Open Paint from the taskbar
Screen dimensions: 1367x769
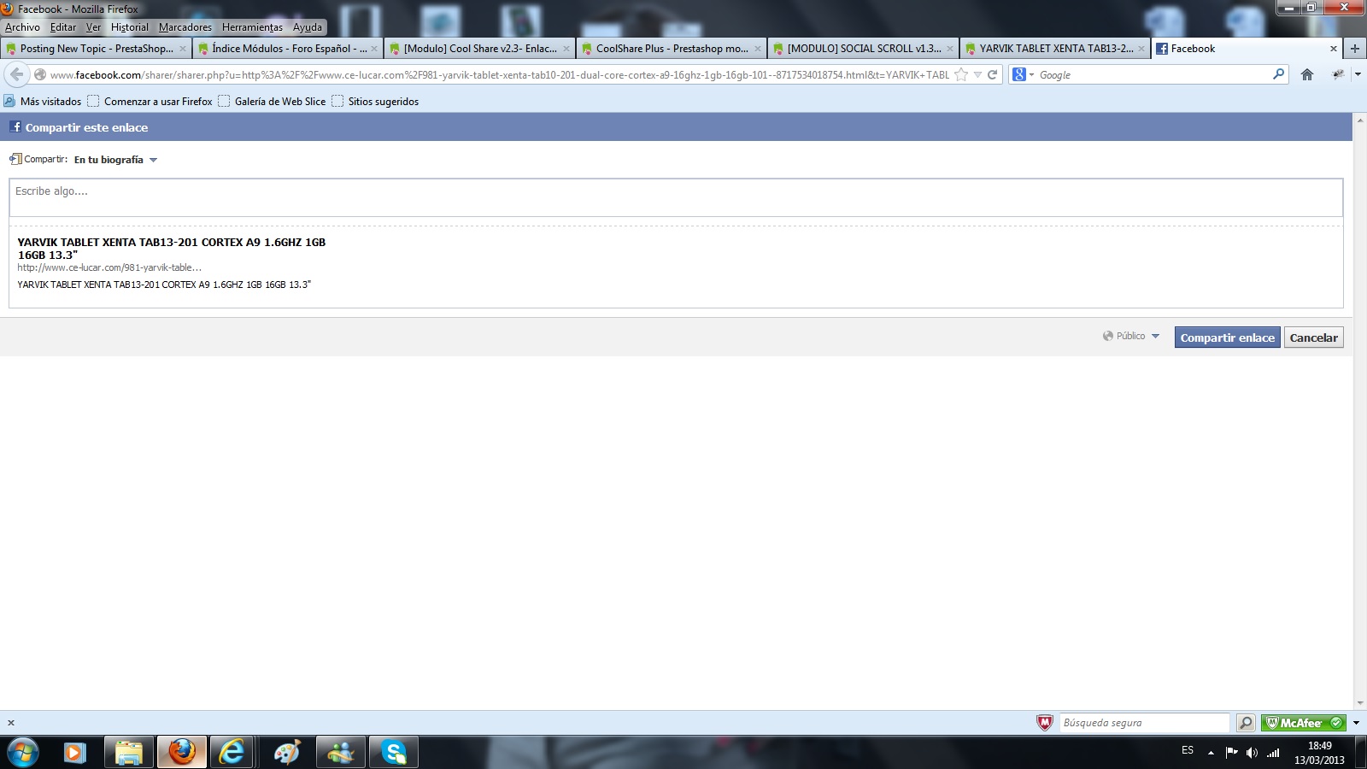tap(287, 753)
